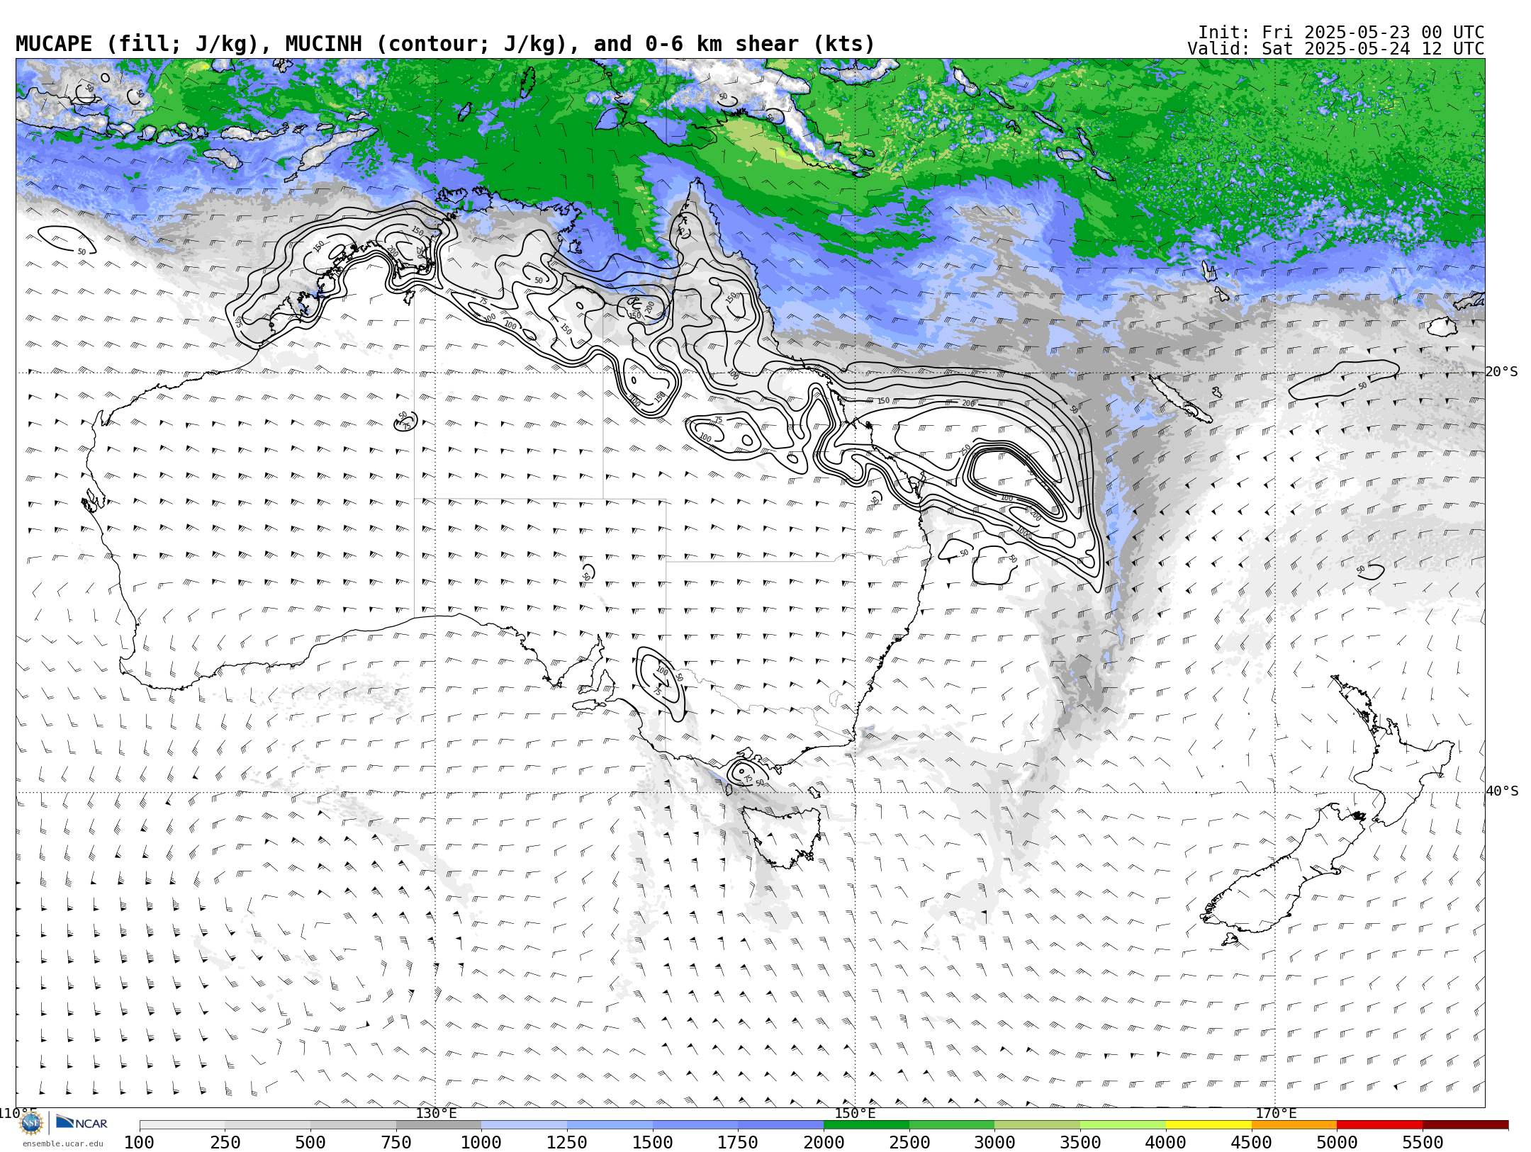Screen dimensions: 1531x1152
Task: Click the olive 3000 color swatch
Action: 1037,1125
